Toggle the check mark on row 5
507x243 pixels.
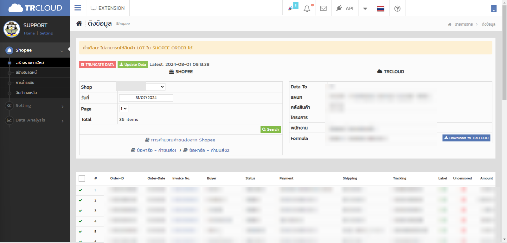point(80,232)
